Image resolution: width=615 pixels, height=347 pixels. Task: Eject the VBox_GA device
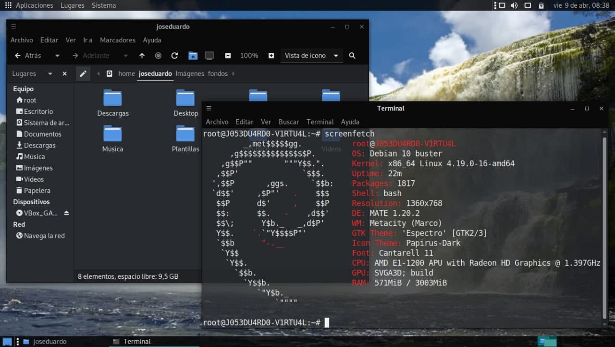point(67,213)
